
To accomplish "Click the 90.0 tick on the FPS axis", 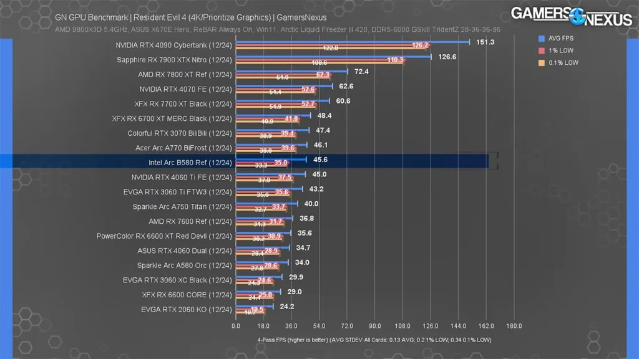I will click(x=375, y=326).
